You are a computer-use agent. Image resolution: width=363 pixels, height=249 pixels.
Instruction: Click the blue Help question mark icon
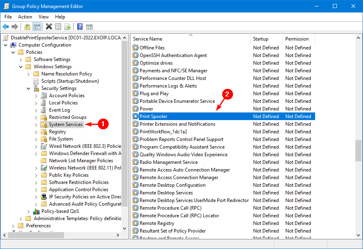pos(80,27)
